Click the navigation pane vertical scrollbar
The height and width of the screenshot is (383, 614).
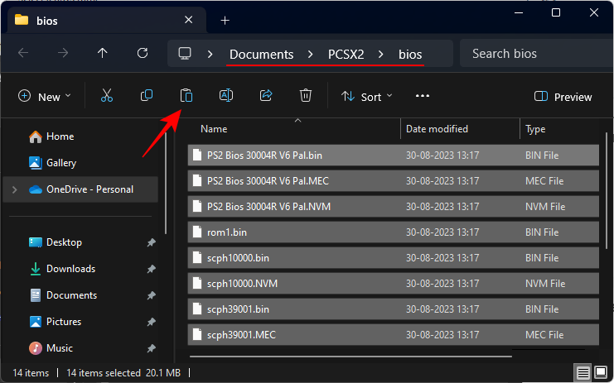pyautogui.click(x=165, y=184)
